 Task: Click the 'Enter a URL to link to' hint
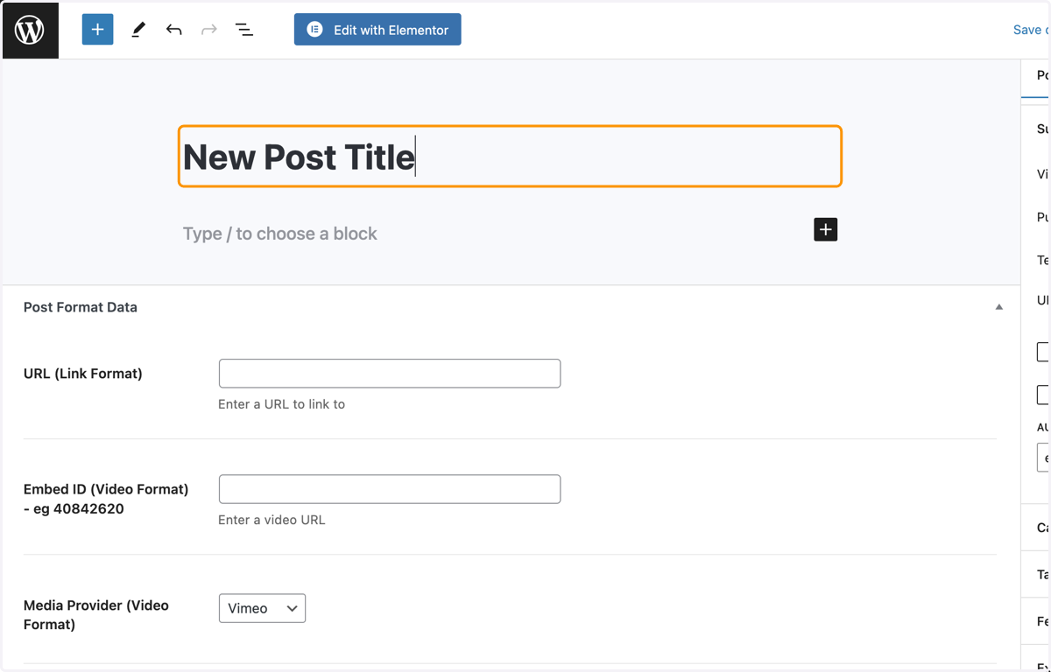[282, 404]
